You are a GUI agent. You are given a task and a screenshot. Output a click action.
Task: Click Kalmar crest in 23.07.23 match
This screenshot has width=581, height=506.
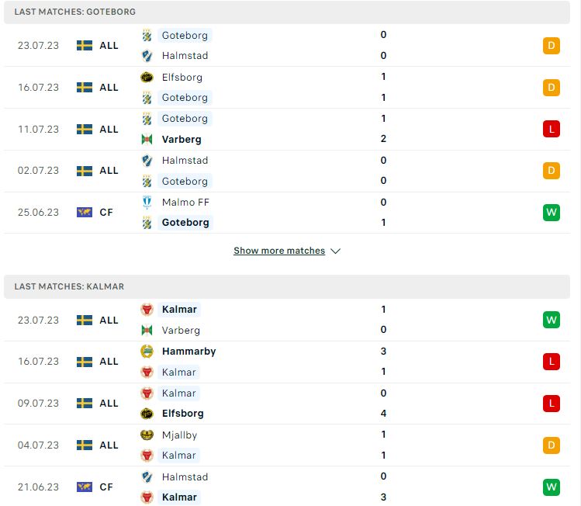[147, 310]
